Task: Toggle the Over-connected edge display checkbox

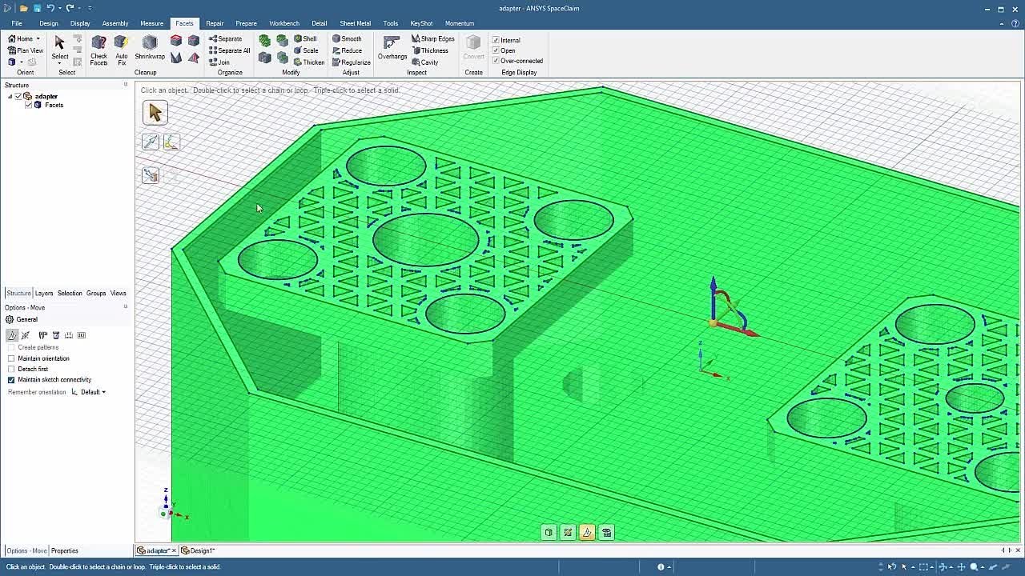Action: point(496,61)
